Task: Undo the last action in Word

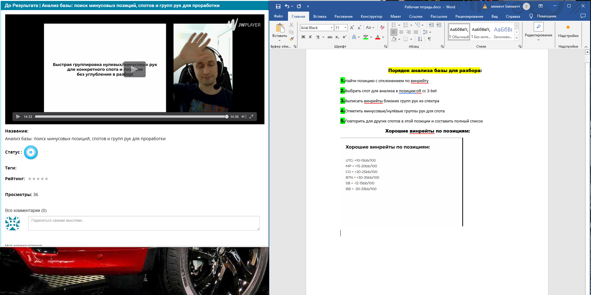Action: pos(287,6)
